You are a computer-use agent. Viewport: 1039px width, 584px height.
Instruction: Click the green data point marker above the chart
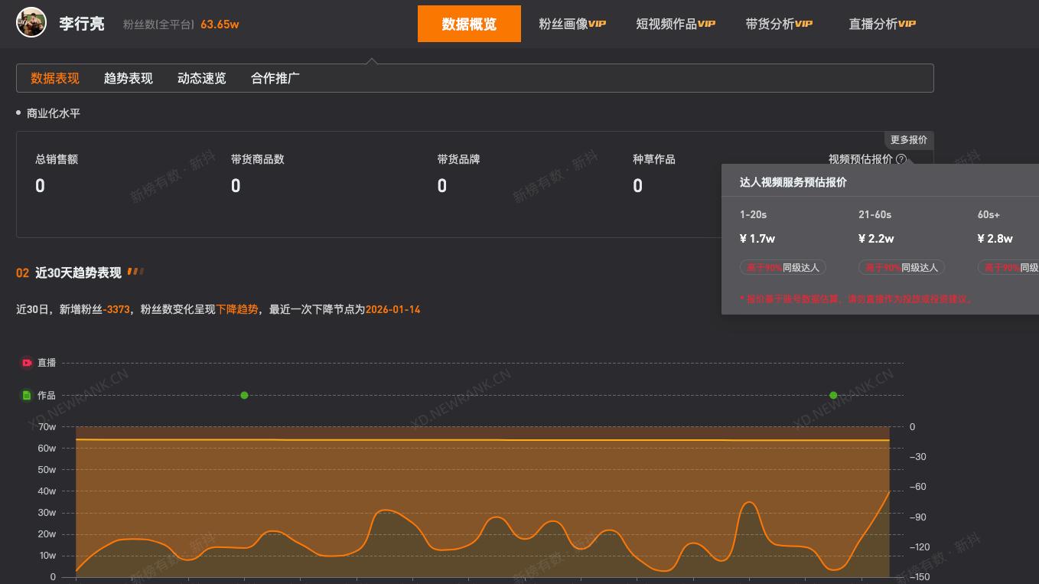(x=244, y=395)
